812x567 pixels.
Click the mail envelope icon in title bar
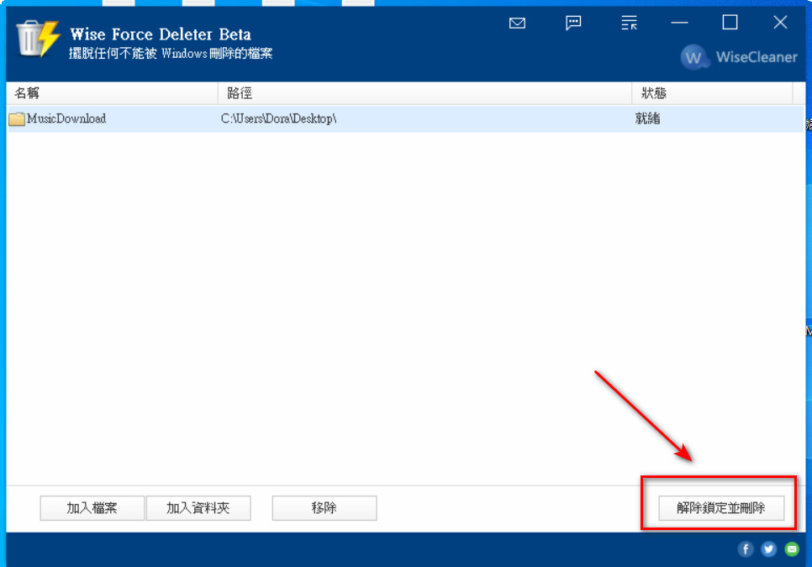coord(517,24)
